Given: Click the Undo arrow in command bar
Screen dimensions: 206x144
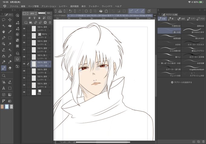Looking at the screenshot, I should [70, 11].
